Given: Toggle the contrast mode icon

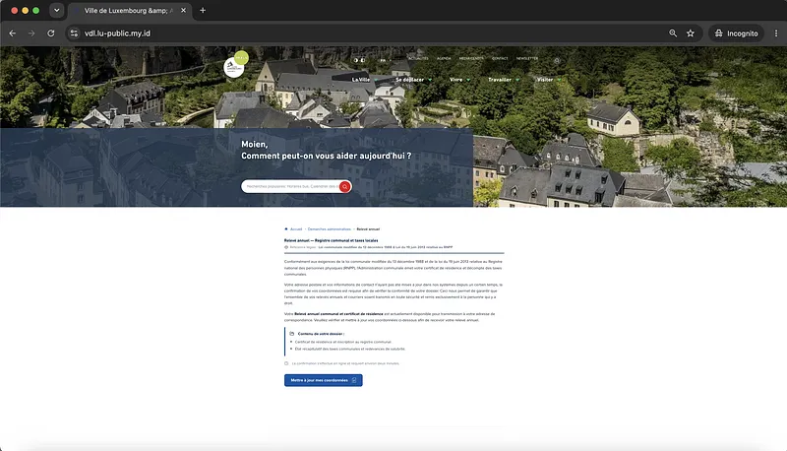Looking at the screenshot, I should coord(356,60).
